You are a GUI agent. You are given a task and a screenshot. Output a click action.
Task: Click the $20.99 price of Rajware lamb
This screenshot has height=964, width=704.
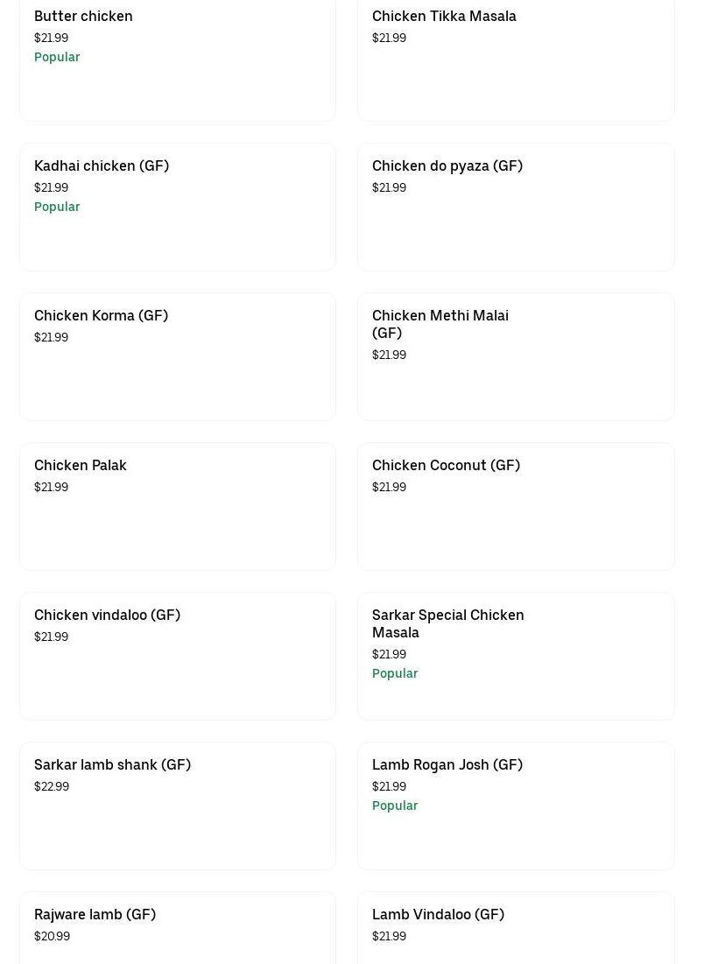[52, 936]
